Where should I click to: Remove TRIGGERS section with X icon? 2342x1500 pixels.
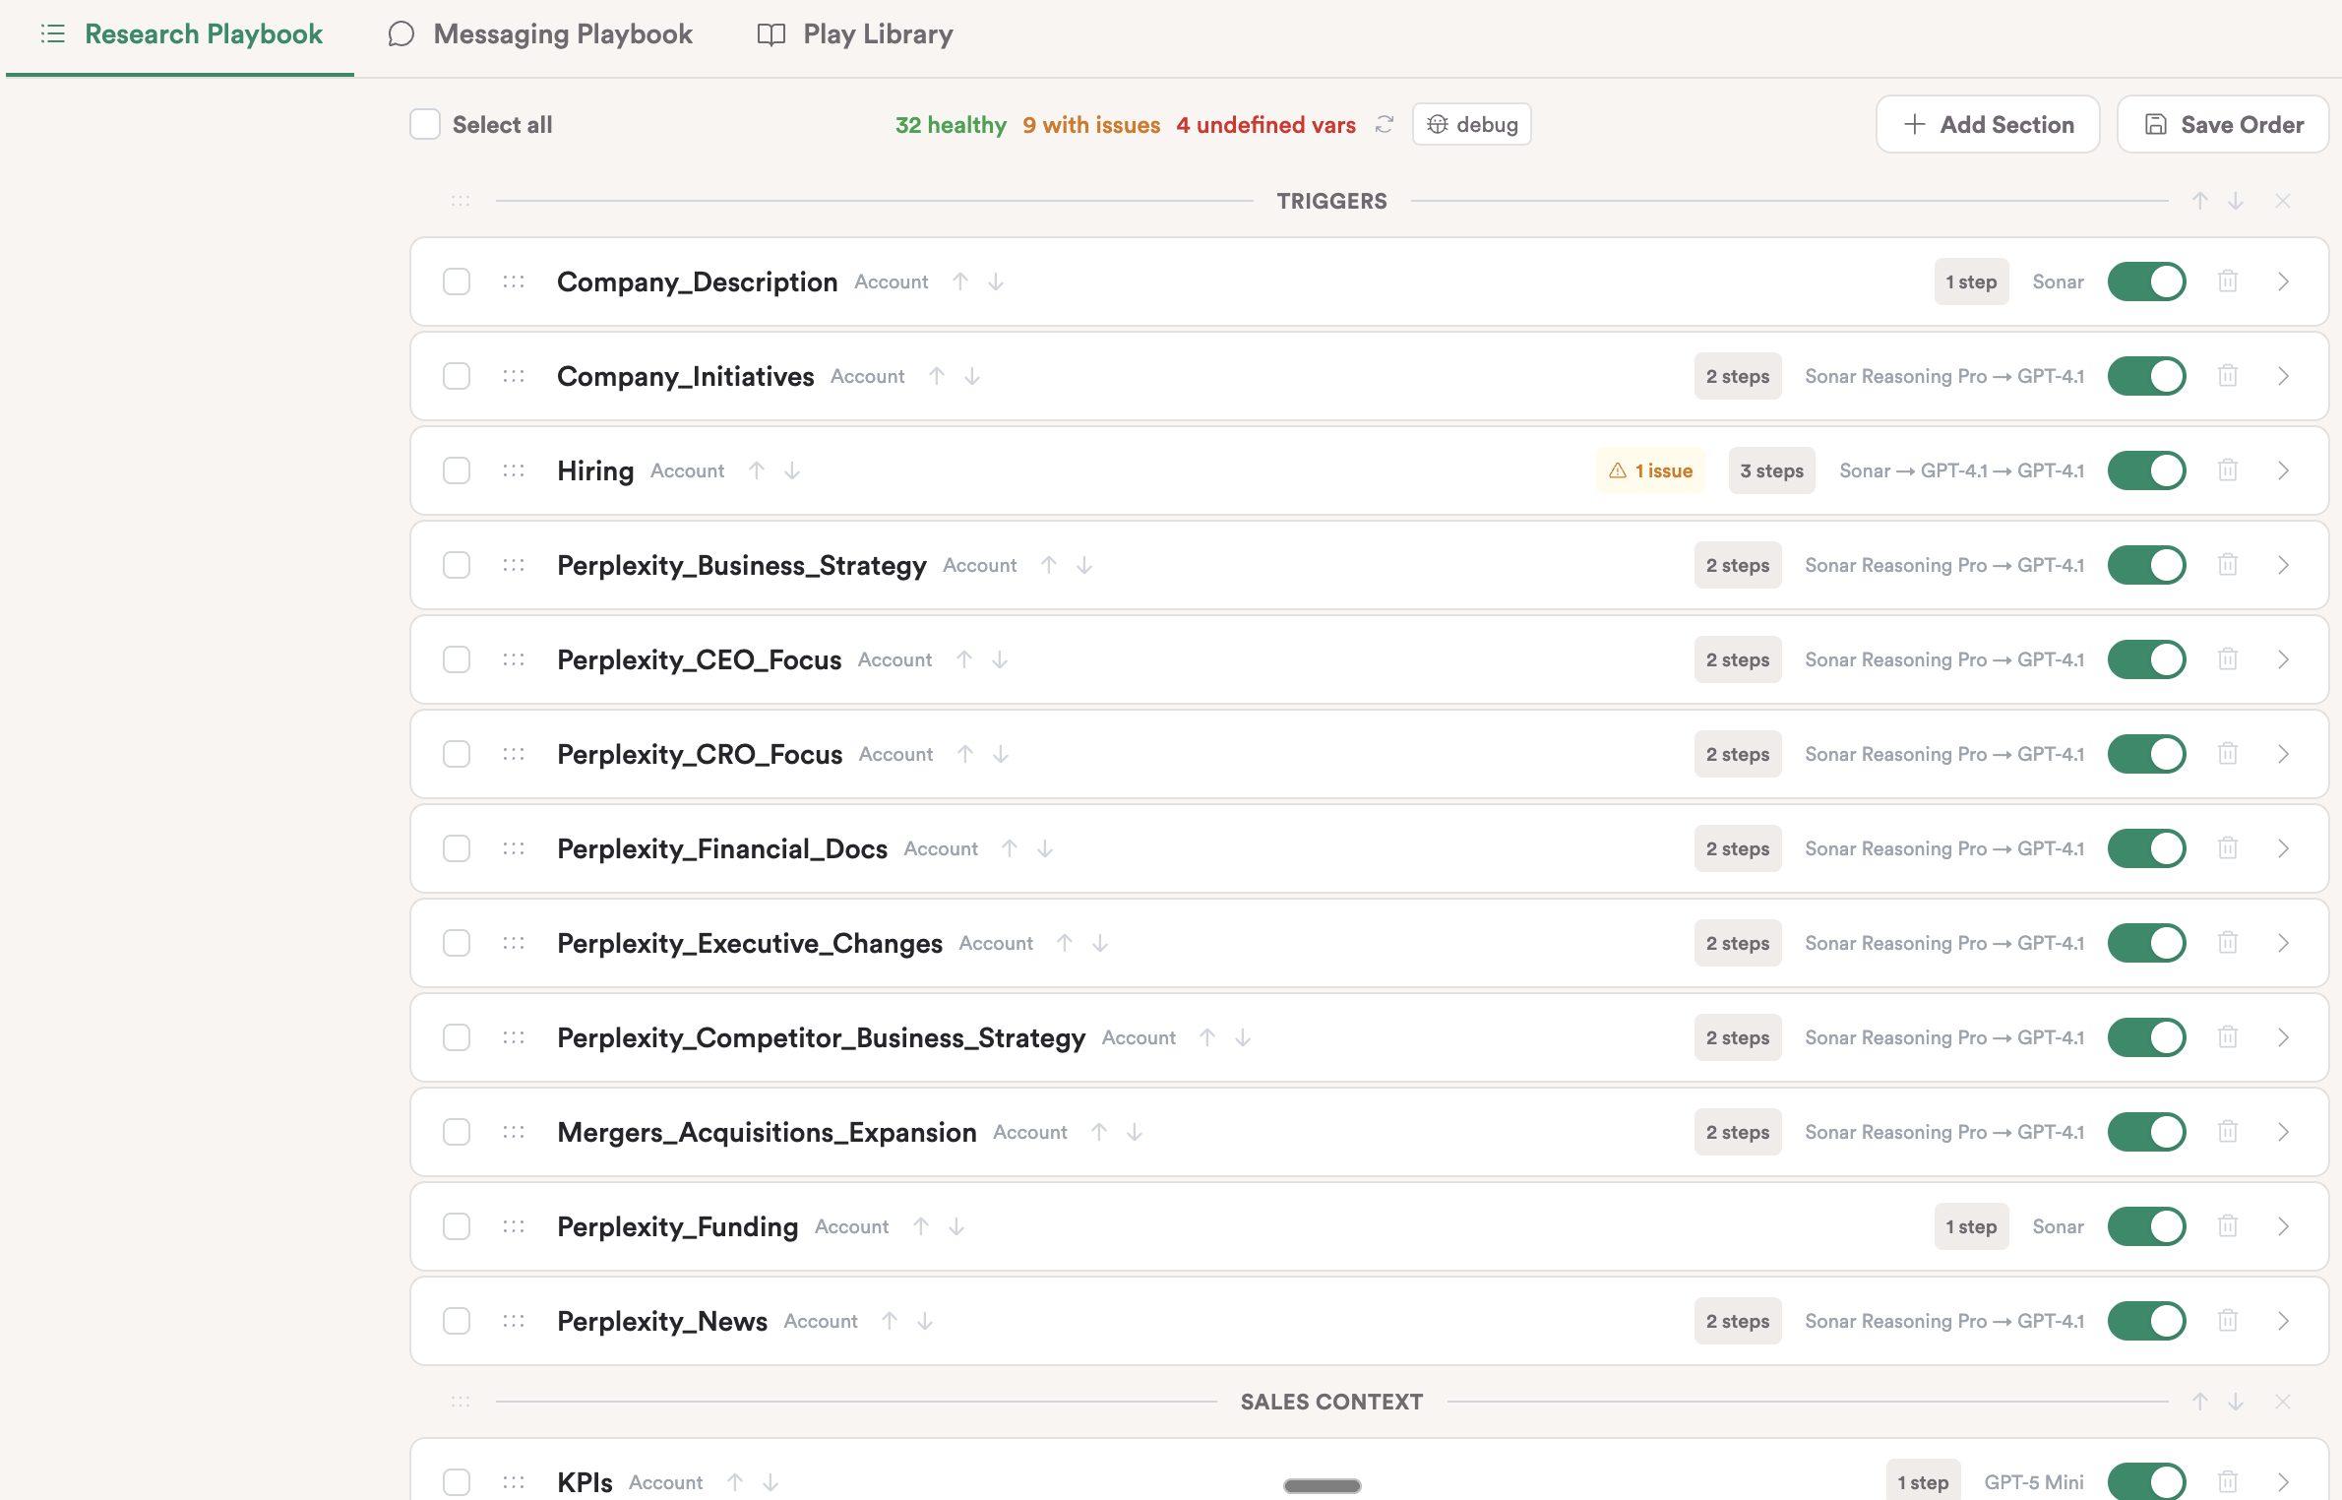click(2283, 201)
